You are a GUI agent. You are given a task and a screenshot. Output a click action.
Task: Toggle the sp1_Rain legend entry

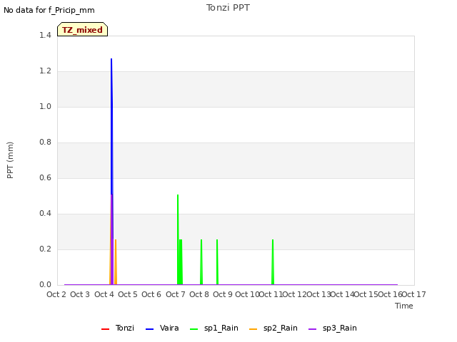214,328
